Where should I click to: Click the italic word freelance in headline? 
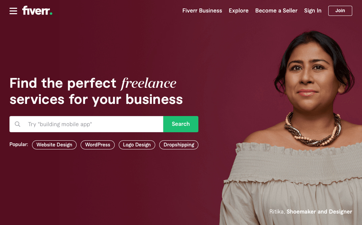click(x=148, y=83)
